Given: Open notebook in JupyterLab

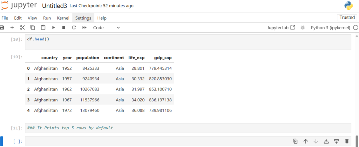Looking at the screenshot, I should pos(281,27).
